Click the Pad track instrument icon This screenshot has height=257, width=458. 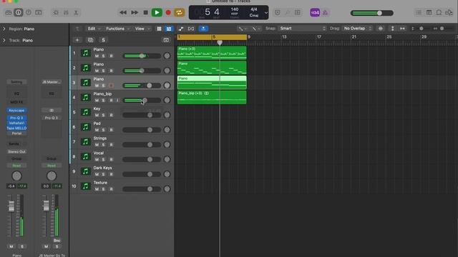85,127
